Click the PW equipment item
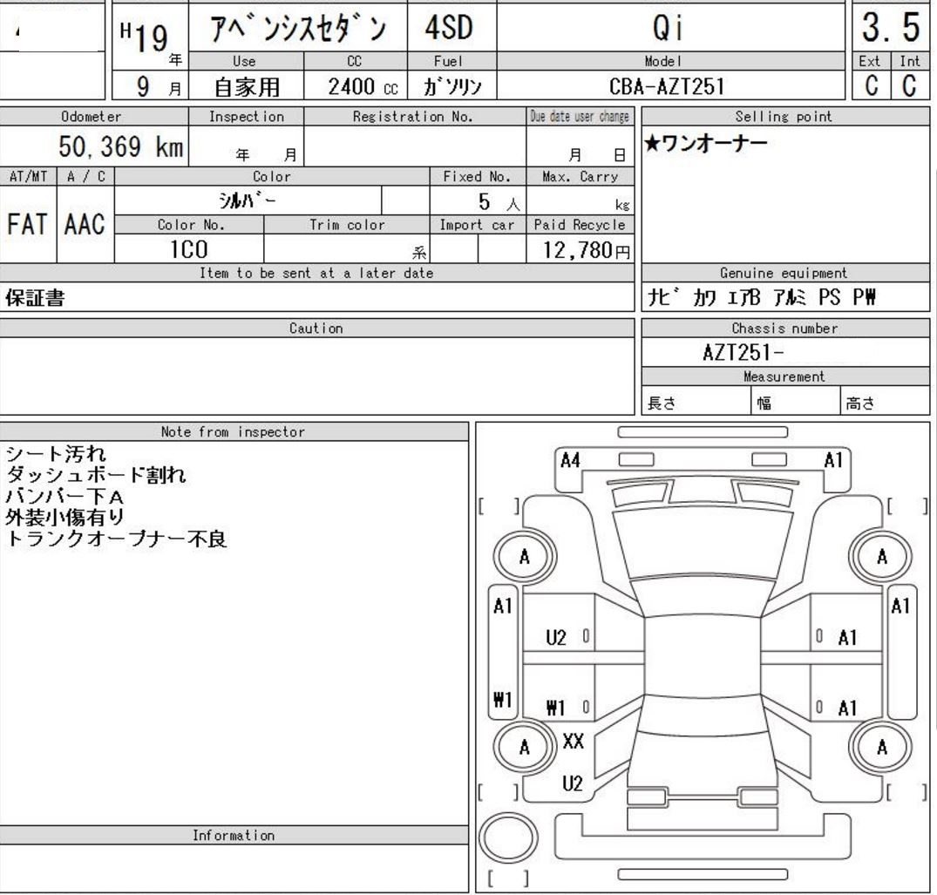Image resolution: width=937 pixels, height=895 pixels. [864, 297]
